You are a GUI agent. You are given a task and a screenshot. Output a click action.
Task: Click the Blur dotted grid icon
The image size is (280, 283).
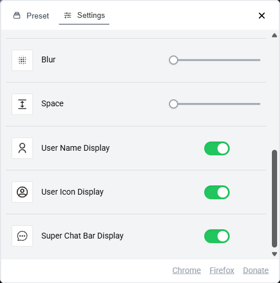tap(22, 60)
